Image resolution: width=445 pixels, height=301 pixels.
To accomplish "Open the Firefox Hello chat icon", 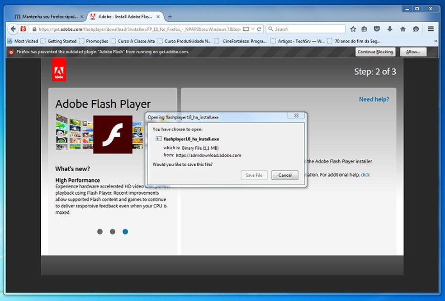I will (416, 29).
